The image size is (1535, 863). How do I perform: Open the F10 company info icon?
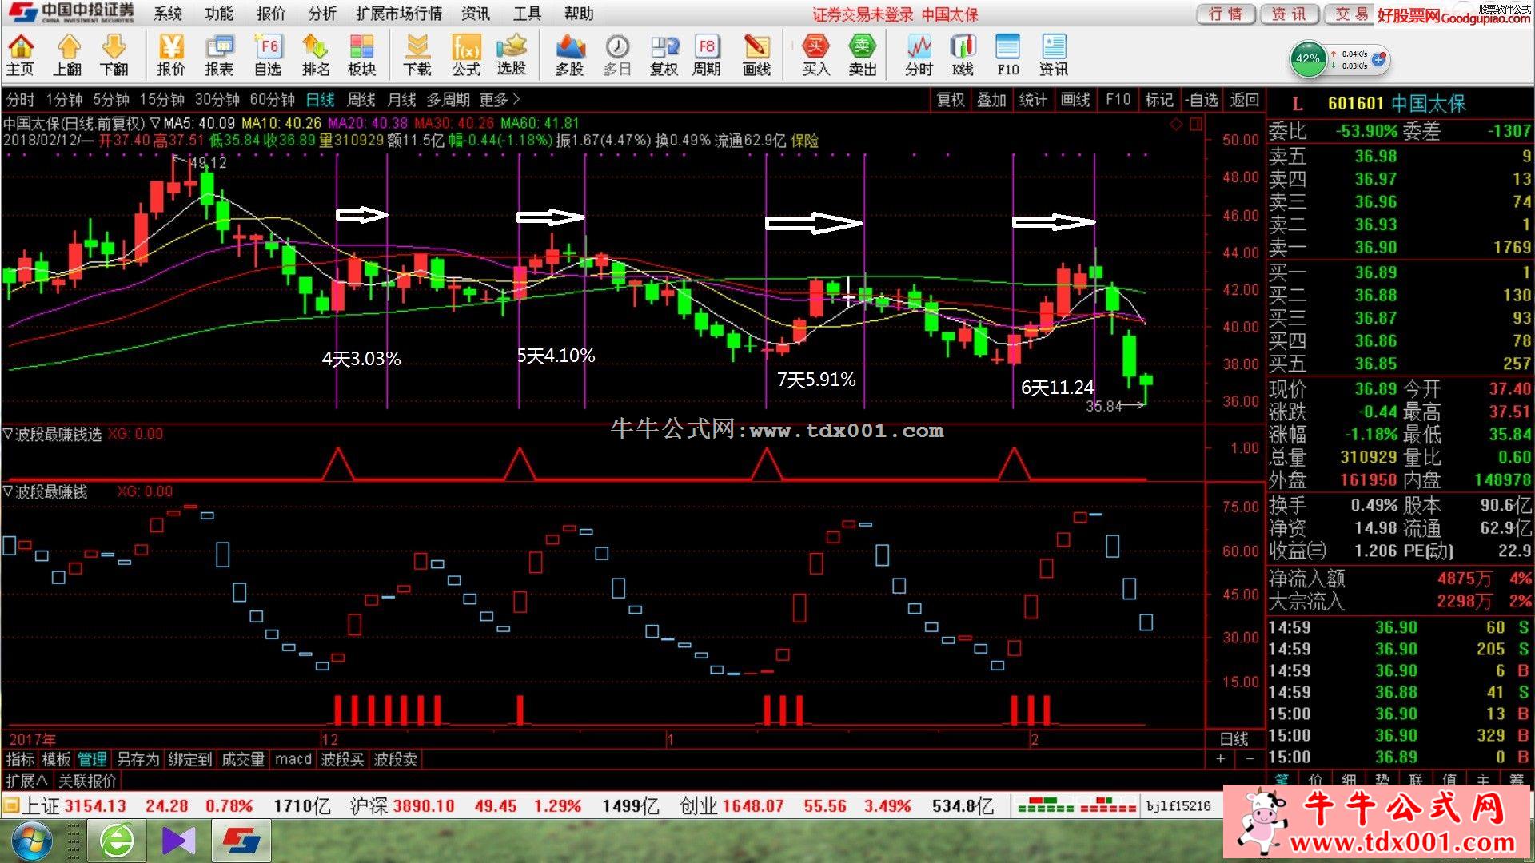[1007, 55]
